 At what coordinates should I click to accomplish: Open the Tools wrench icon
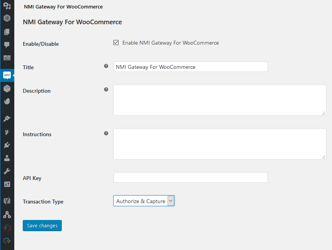point(7,171)
